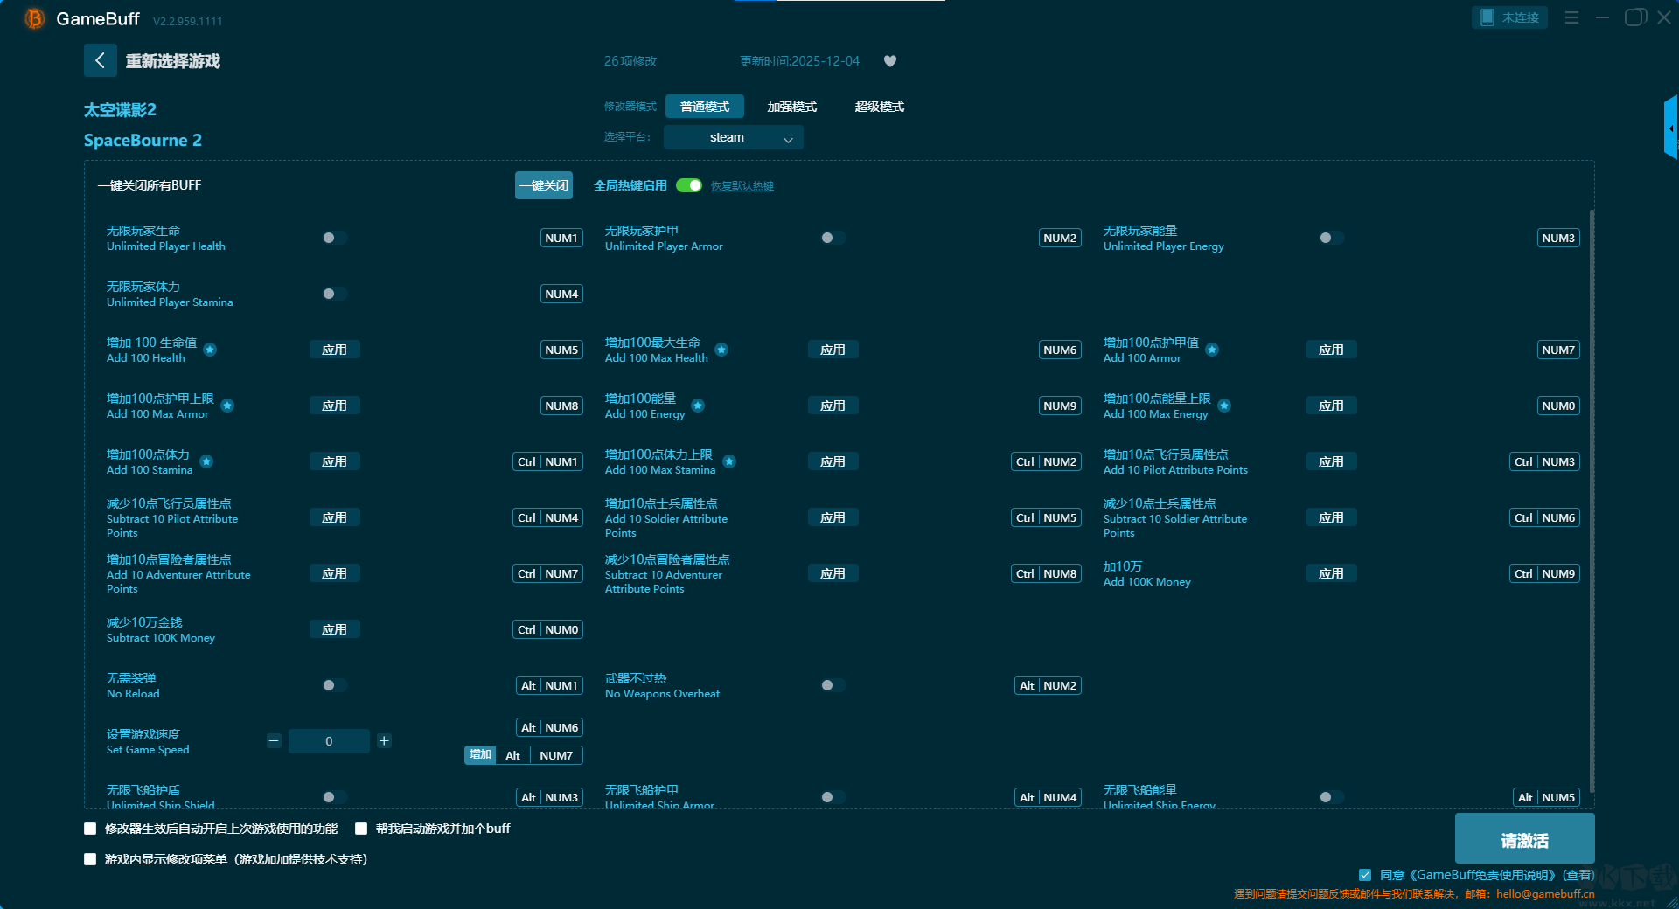1679x909 pixels.
Task: Click the GameBuff logo icon
Action: [x=35, y=18]
